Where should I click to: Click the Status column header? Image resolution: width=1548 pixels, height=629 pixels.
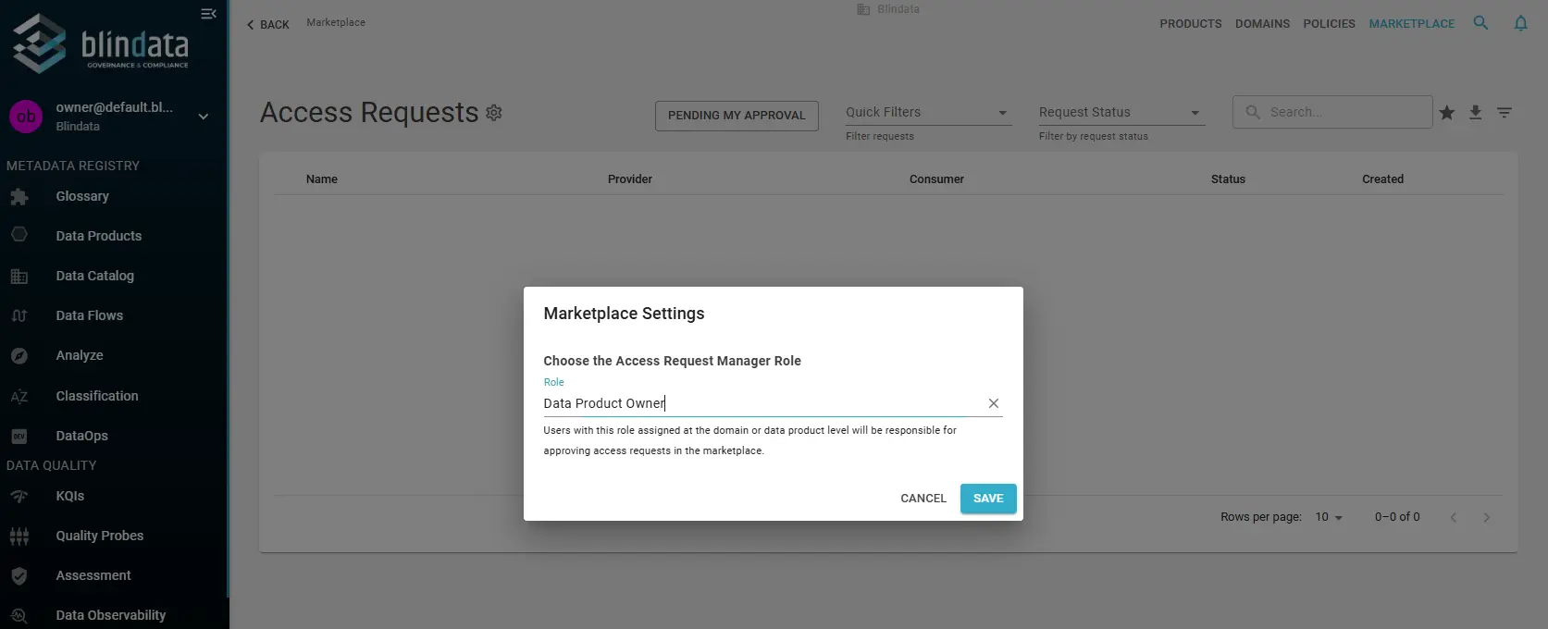pyautogui.click(x=1228, y=179)
